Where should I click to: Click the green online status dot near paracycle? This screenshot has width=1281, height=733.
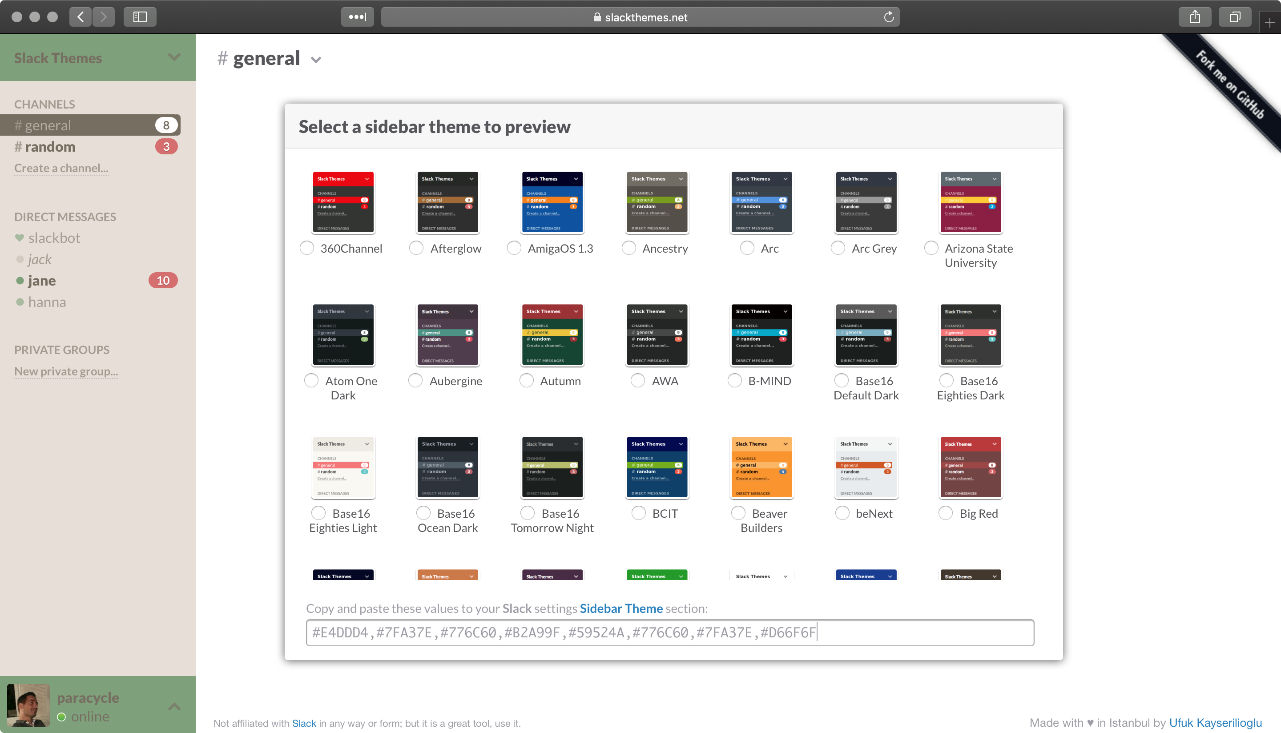click(61, 717)
